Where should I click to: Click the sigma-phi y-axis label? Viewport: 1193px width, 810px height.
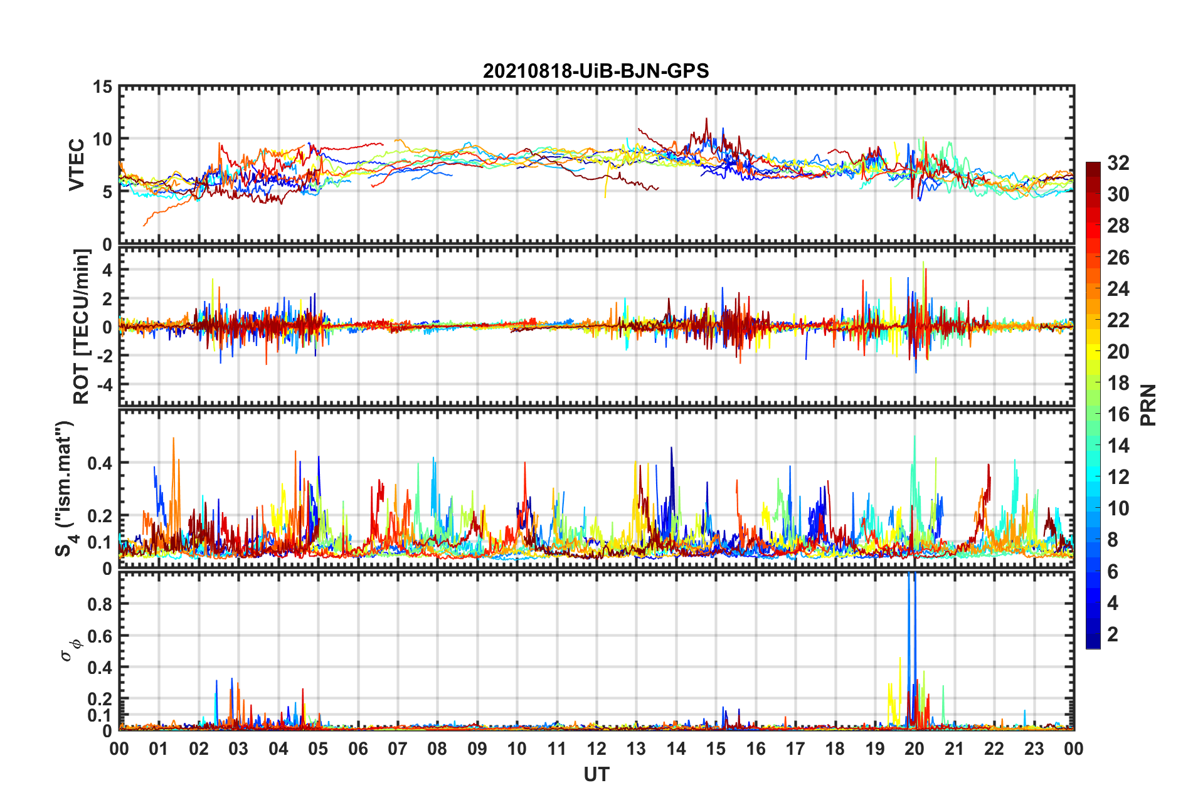pyautogui.click(x=70, y=650)
